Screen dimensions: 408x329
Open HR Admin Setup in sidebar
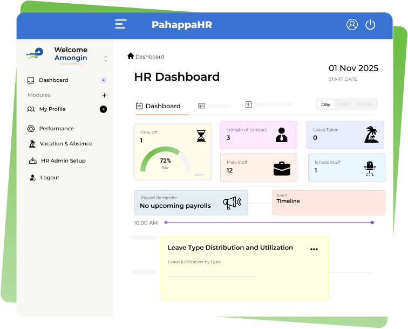63,160
